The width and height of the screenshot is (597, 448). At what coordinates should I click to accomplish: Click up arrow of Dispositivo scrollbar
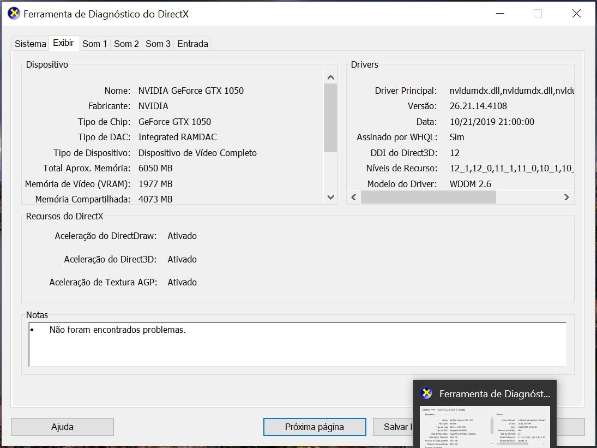[x=330, y=77]
